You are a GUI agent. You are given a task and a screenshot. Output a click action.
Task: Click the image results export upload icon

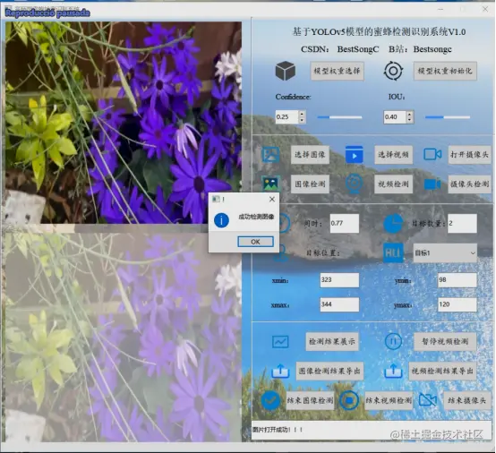(280, 371)
